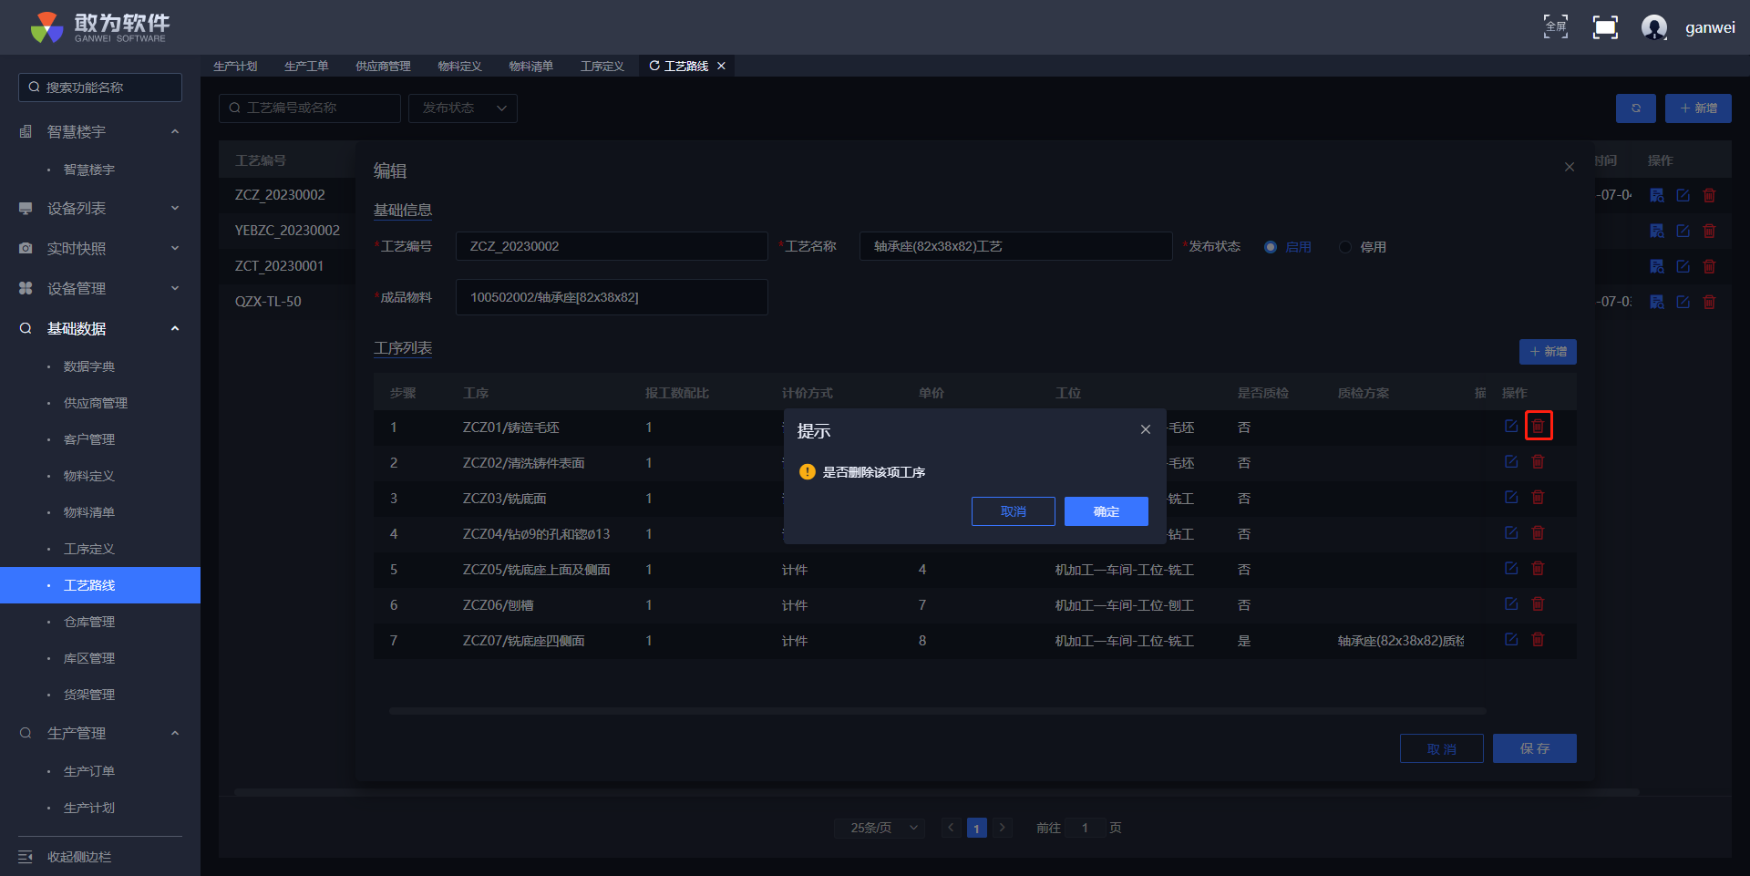Click trash icon for ZCZ_20230002 row
This screenshot has height=876, width=1750.
tap(1709, 195)
